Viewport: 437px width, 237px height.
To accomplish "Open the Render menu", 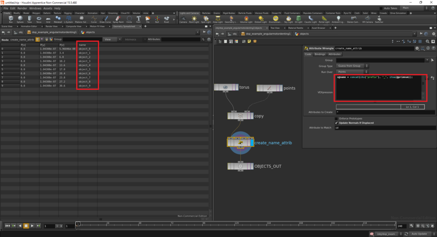I will tap(22, 9).
